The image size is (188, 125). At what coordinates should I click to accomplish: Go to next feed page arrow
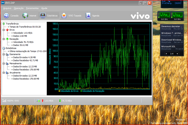click(x=177, y=54)
